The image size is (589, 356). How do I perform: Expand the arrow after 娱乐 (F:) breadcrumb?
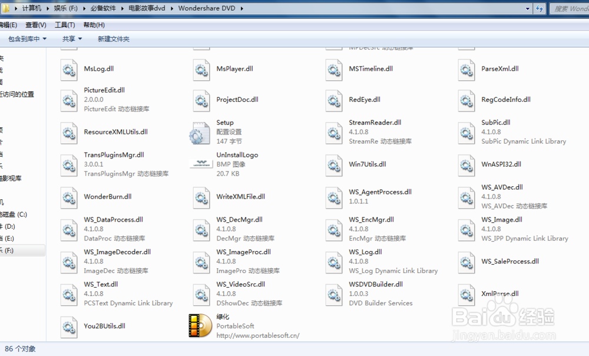pyautogui.click(x=84, y=8)
